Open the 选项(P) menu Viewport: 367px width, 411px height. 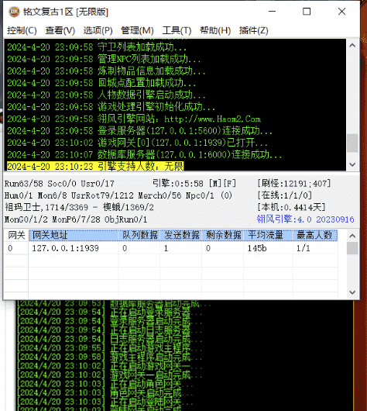[98, 30]
